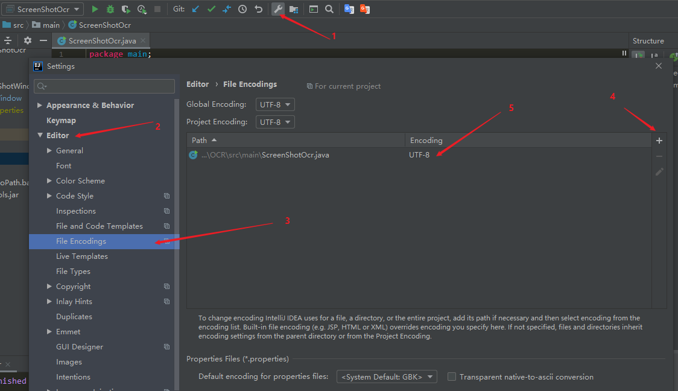Click the src breadcrumb folder
678x391 pixels.
click(x=13, y=25)
